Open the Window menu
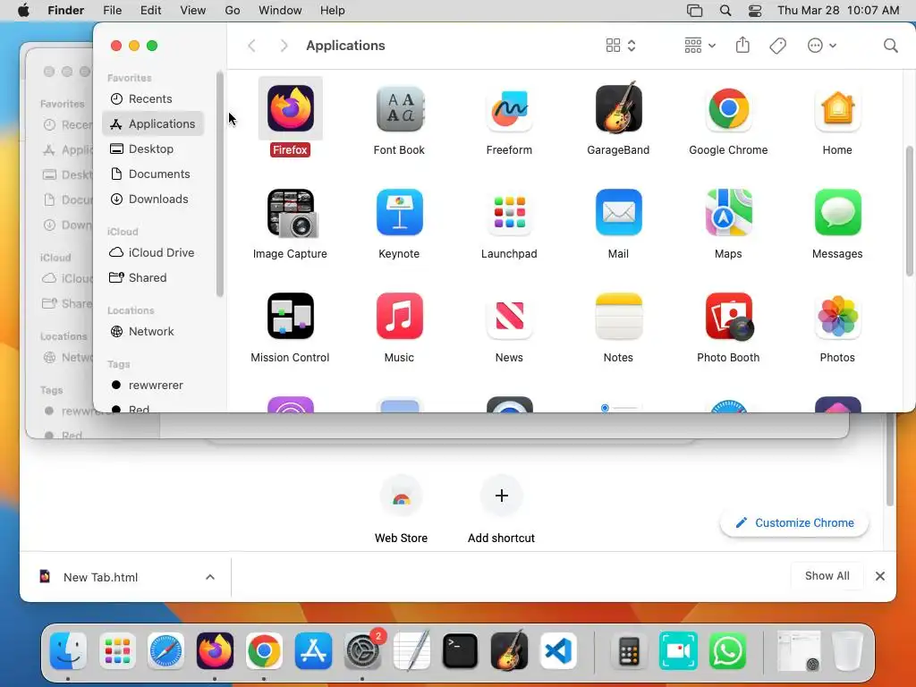 point(280,11)
